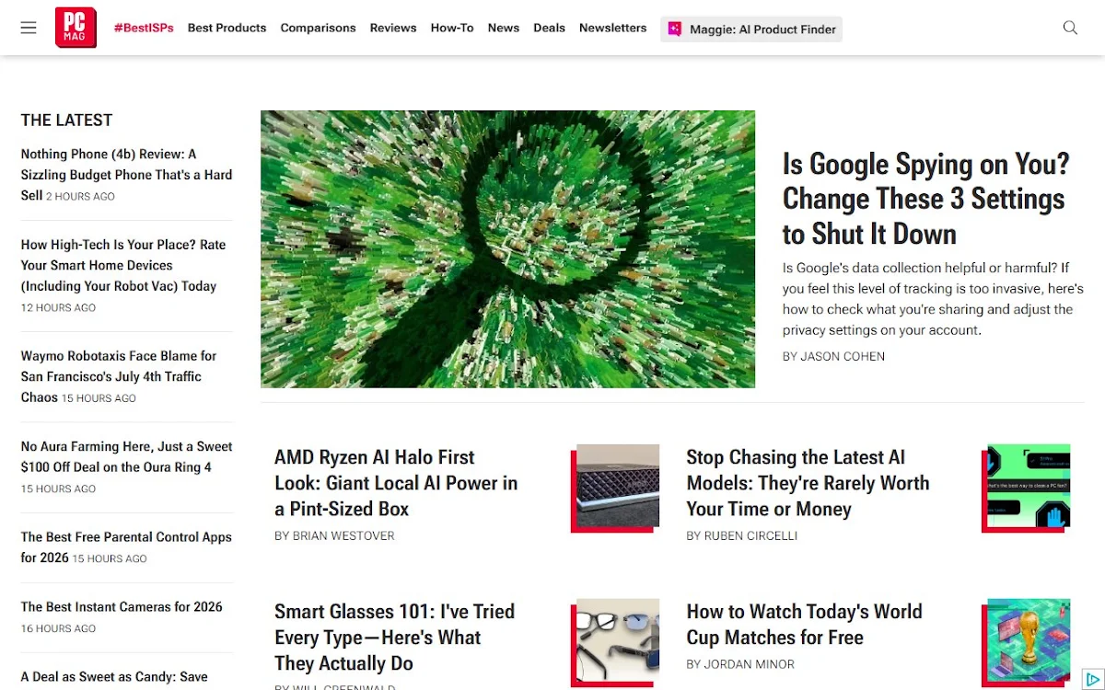
Task: Open Best Instant Cameras for 2026
Action: click(122, 606)
